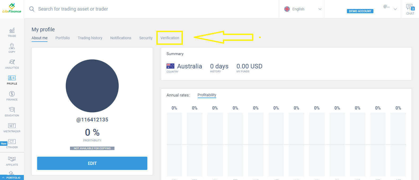
Task: Open MetaTrader in the sidebar
Action: [x=12, y=128]
